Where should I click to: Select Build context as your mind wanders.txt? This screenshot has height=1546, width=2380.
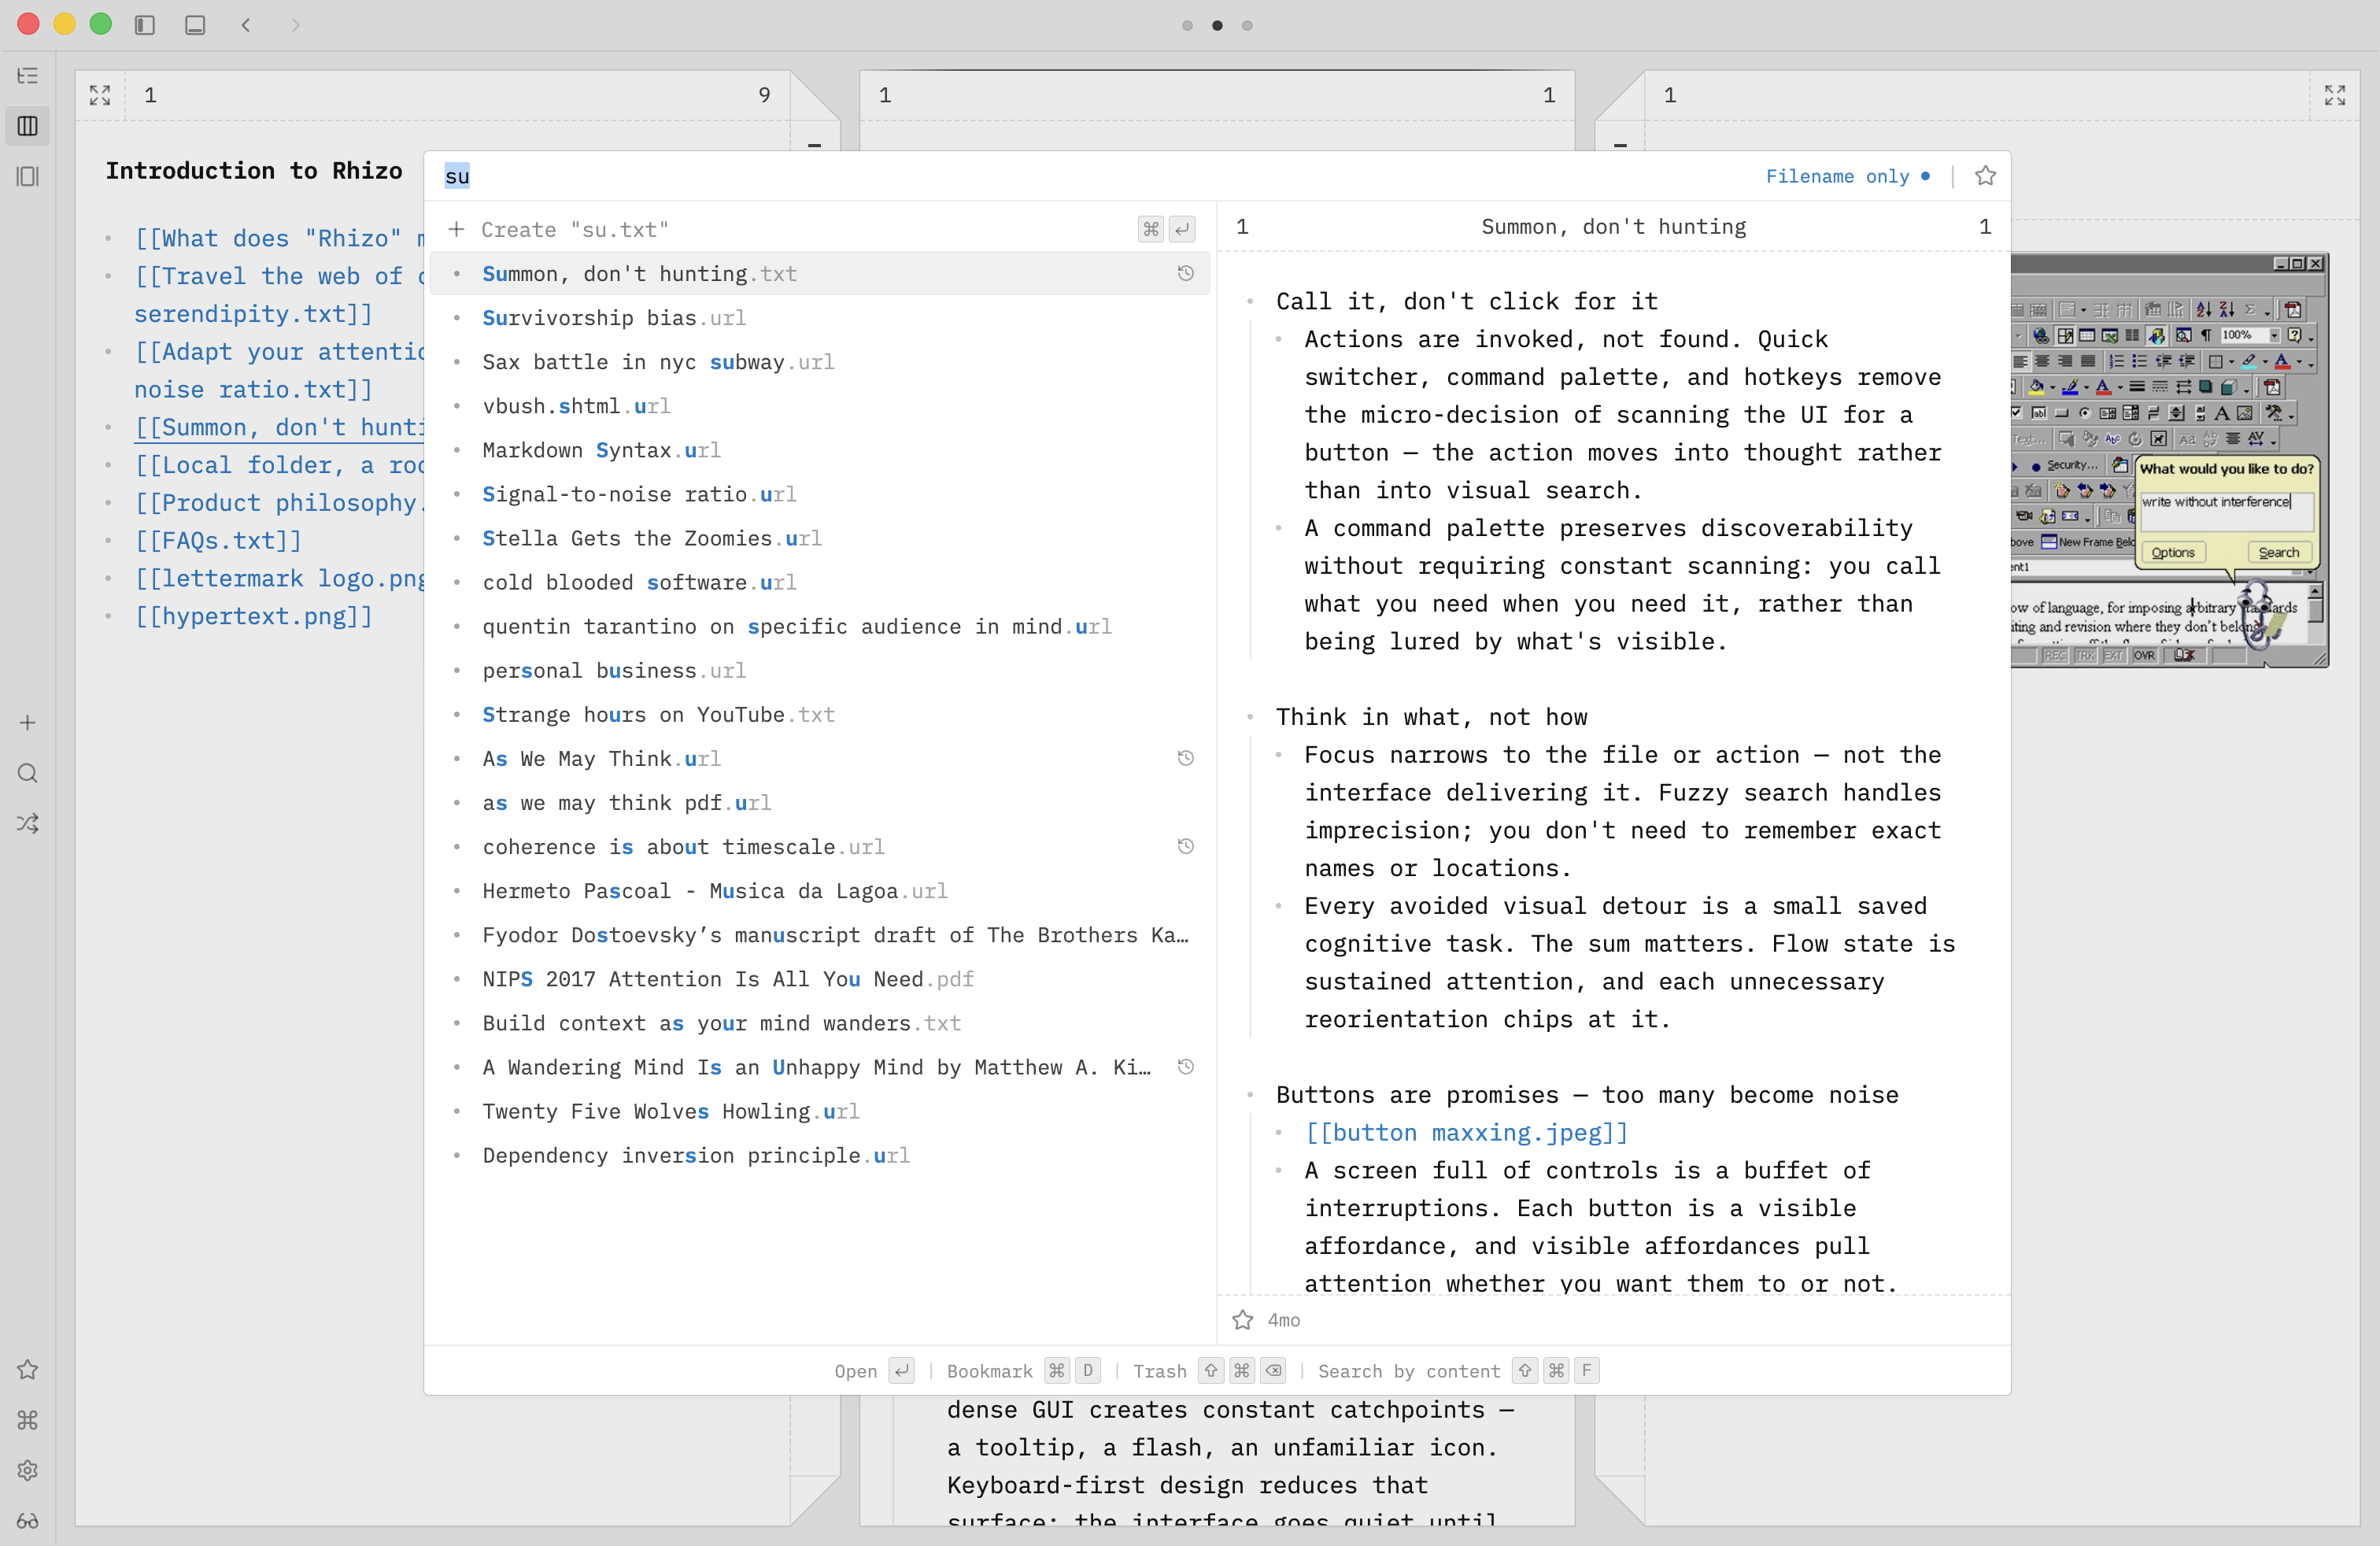tap(820, 1023)
